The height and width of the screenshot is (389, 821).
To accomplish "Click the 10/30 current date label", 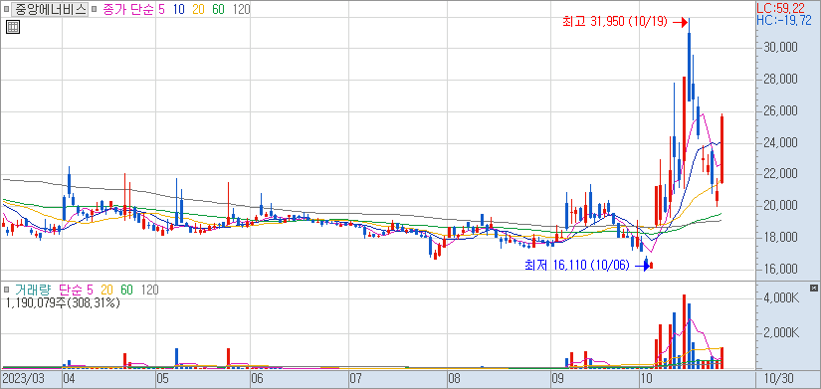I will tap(779, 377).
